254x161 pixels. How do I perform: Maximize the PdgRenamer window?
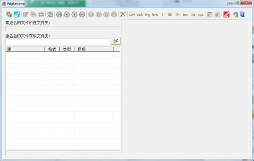(x=237, y=3)
